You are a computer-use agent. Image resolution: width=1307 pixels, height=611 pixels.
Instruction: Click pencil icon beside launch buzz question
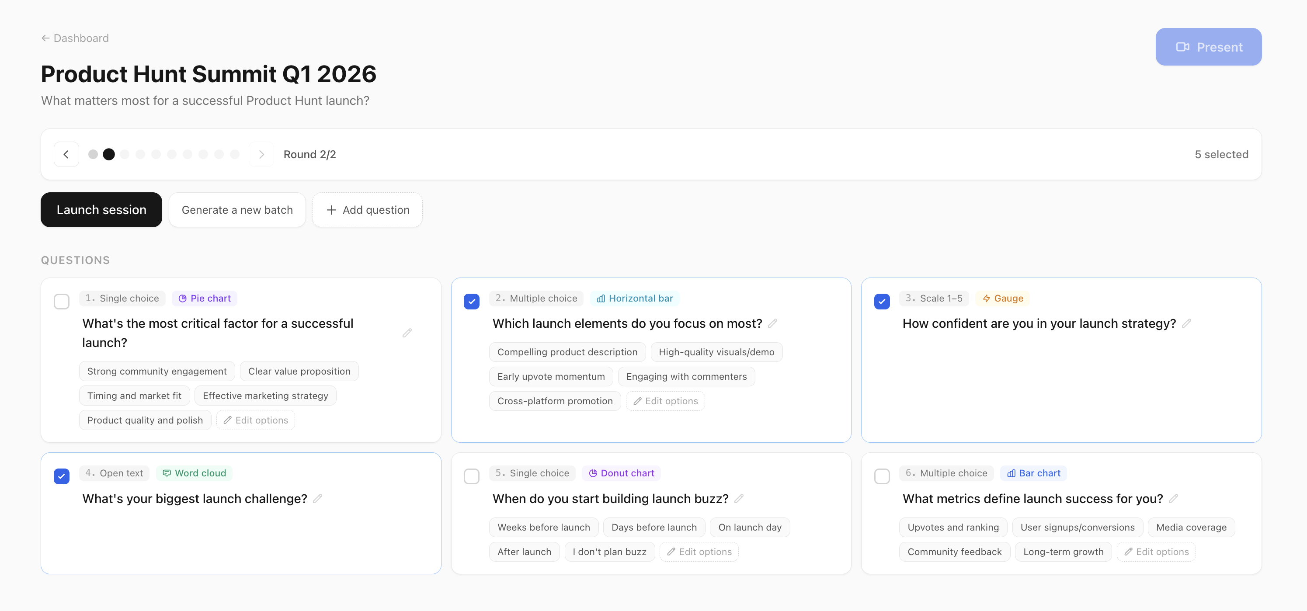click(x=739, y=498)
